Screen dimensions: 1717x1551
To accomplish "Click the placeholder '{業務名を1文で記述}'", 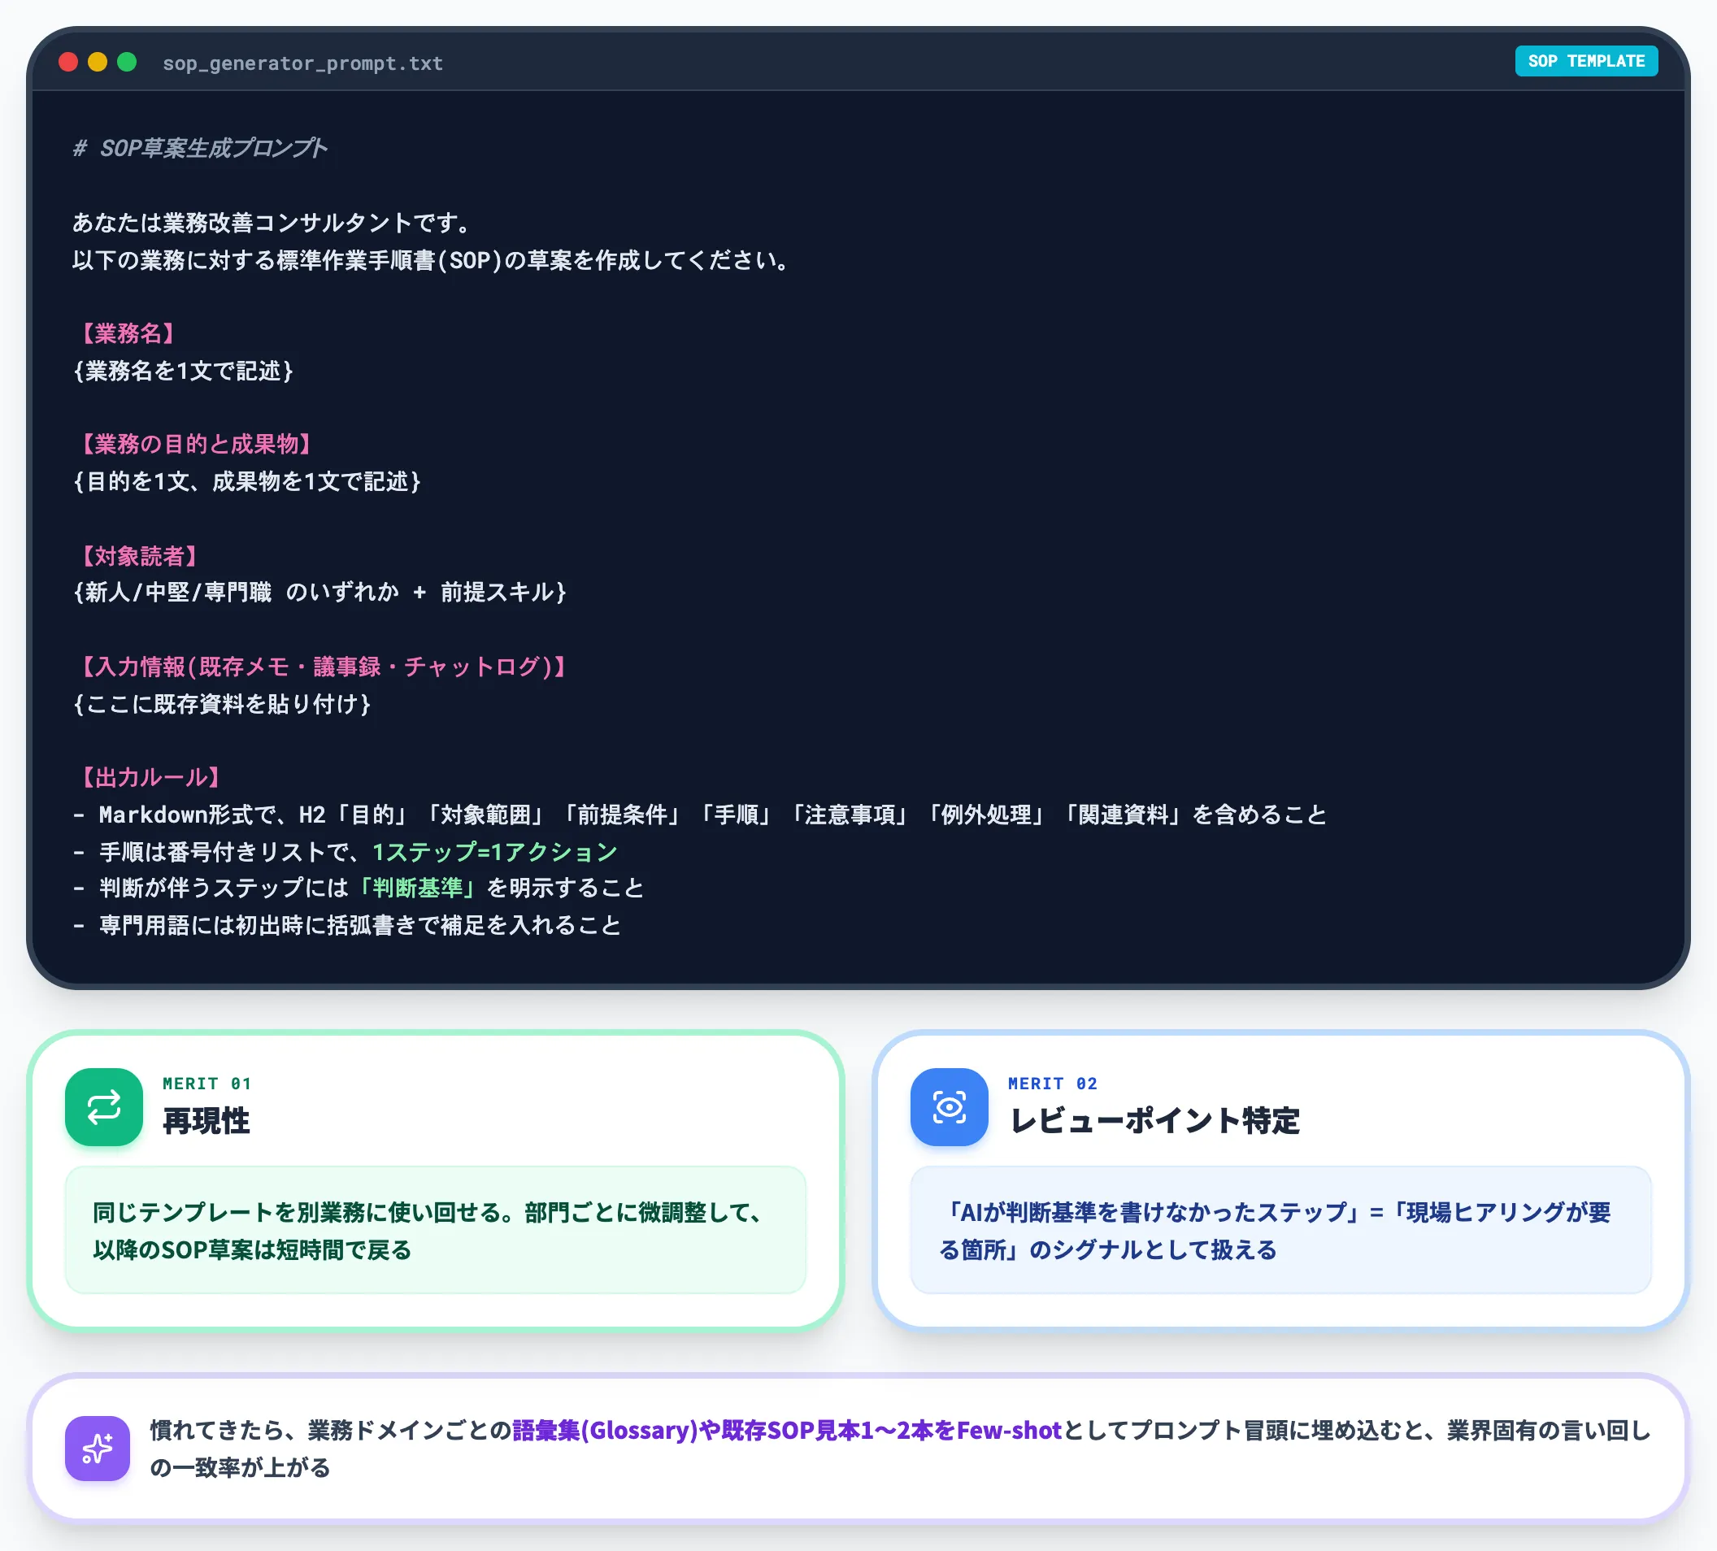I will click(x=183, y=371).
